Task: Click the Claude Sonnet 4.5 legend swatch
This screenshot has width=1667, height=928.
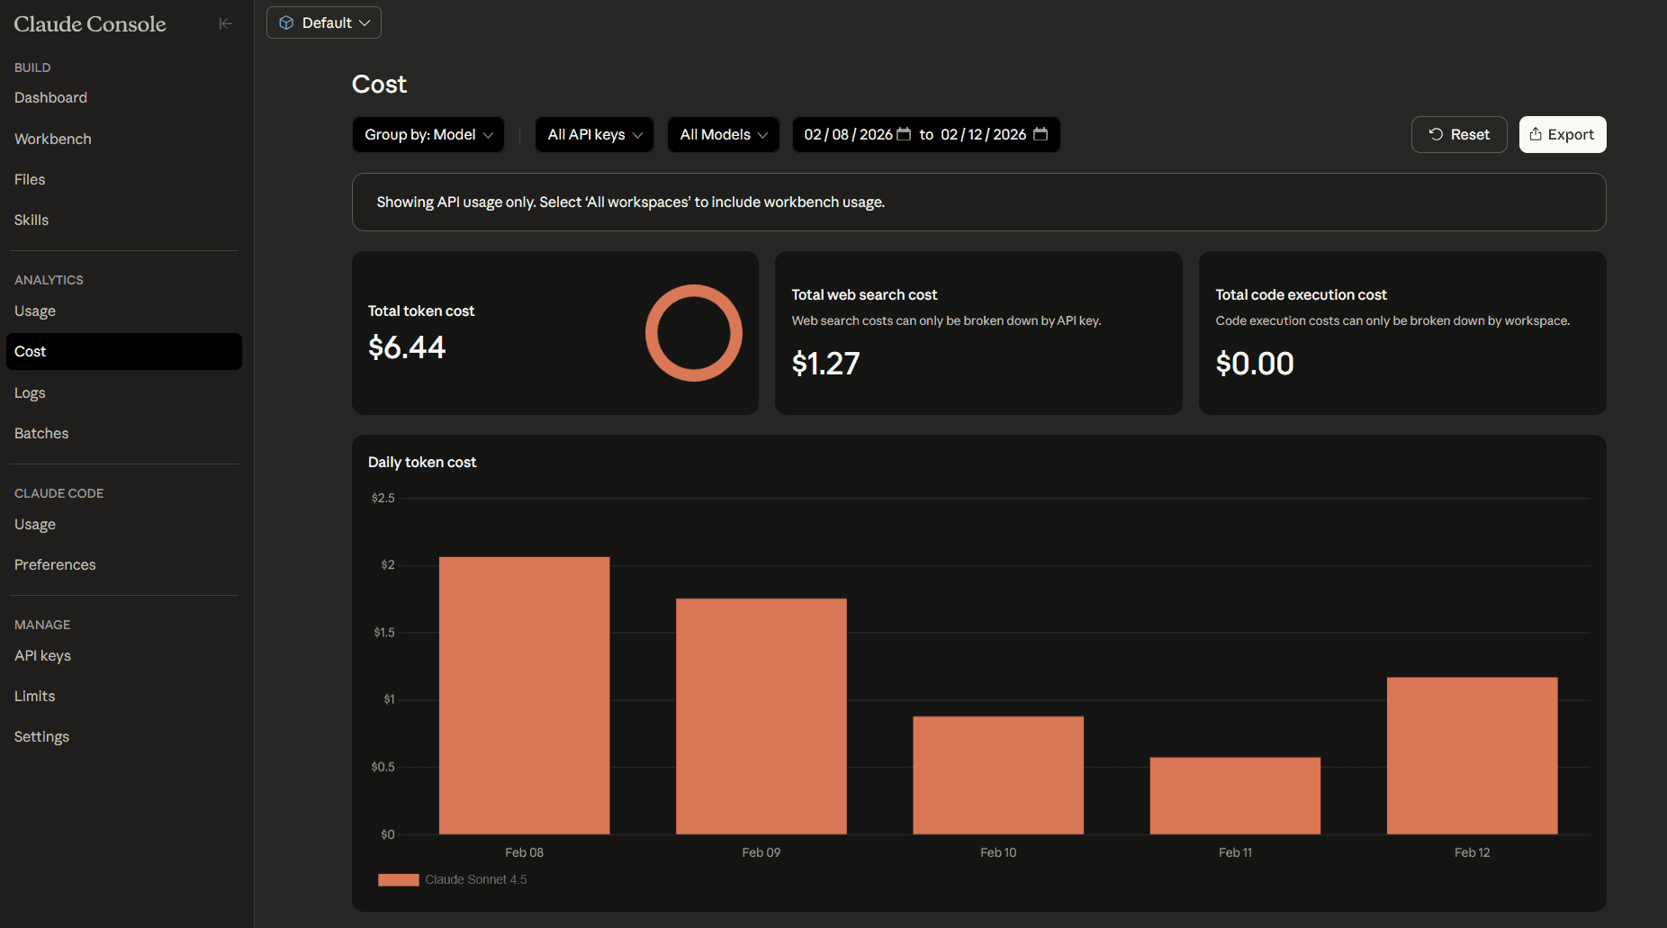Action: (x=399, y=879)
